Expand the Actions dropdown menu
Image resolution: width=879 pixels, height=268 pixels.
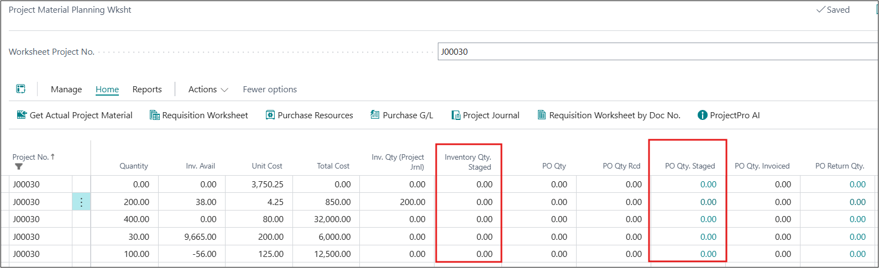click(x=208, y=90)
